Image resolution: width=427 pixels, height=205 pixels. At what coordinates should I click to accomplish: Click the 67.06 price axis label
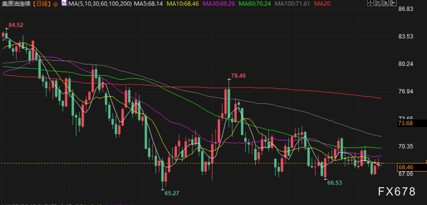click(406, 174)
